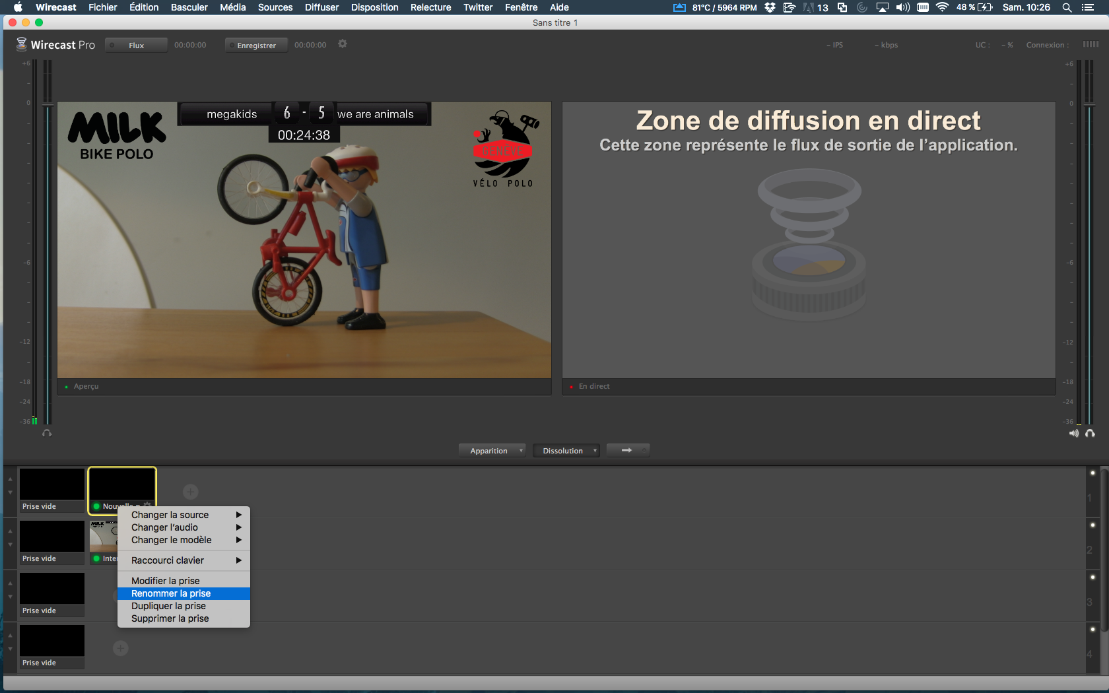Select the Prise vide thumbnail in layer 3
This screenshot has height=693, width=1109.
51,589
